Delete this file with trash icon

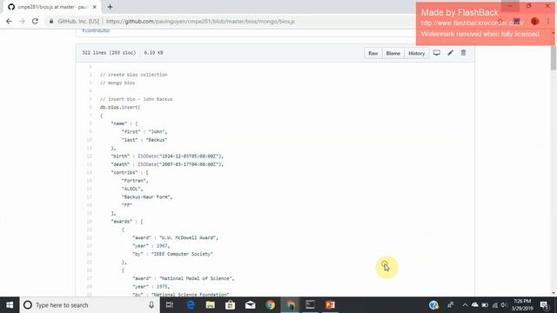pyautogui.click(x=463, y=53)
